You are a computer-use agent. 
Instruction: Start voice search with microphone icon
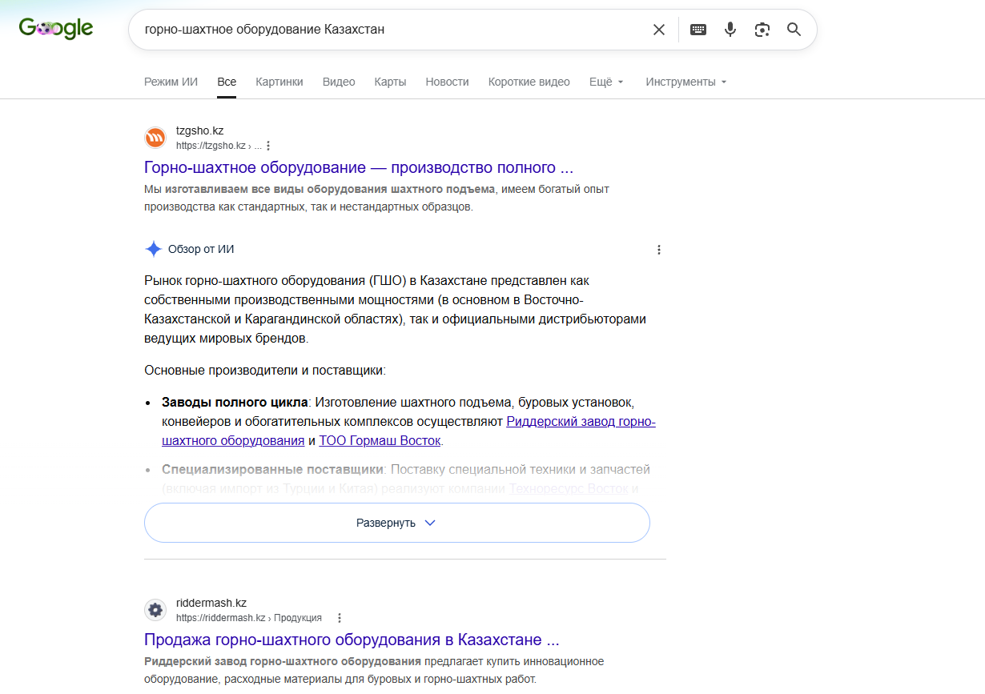pyautogui.click(x=730, y=30)
